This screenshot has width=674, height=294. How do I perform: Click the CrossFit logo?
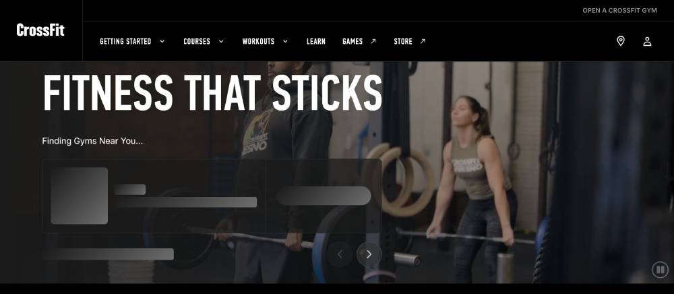tap(40, 30)
